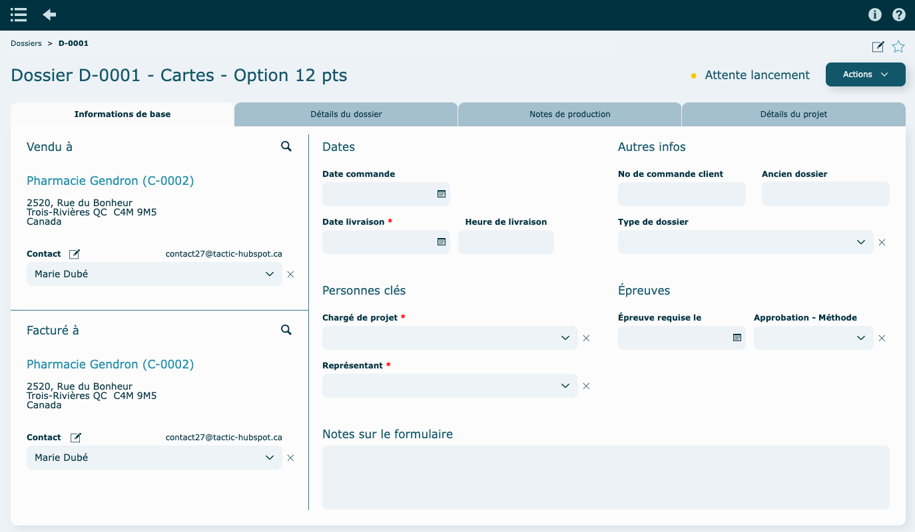Screen dimensions: 915x532
Task: Switch to Notes de production tab
Action: click(570, 114)
